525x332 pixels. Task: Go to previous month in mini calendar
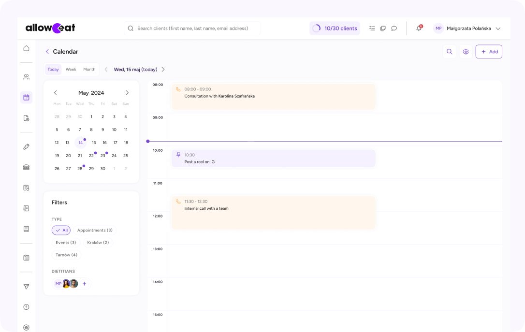point(56,93)
